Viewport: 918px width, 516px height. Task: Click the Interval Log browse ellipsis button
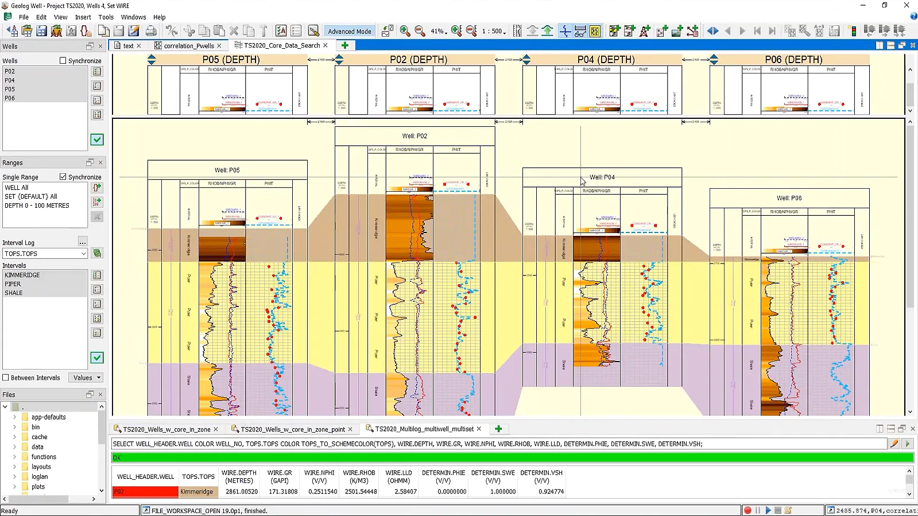(x=83, y=242)
